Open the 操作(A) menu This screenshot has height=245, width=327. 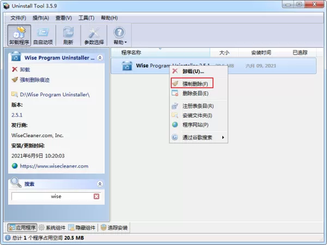tap(41, 18)
